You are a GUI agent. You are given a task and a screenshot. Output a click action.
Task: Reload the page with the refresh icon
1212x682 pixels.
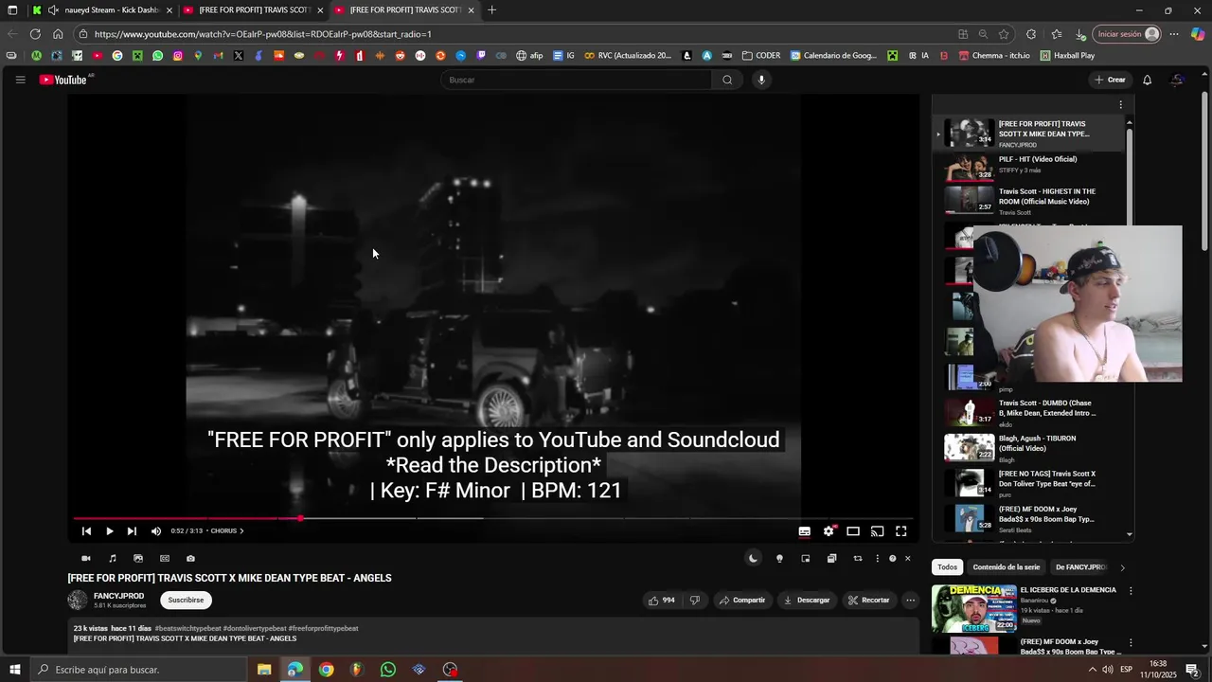35,34
